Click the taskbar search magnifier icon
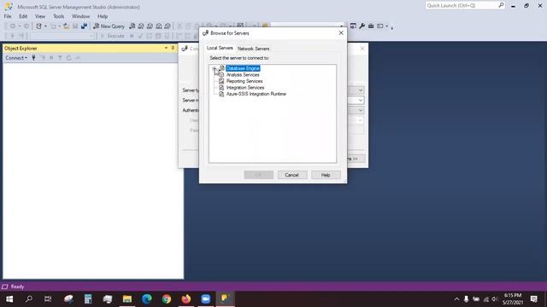The width and height of the screenshot is (547, 307). click(x=29, y=299)
